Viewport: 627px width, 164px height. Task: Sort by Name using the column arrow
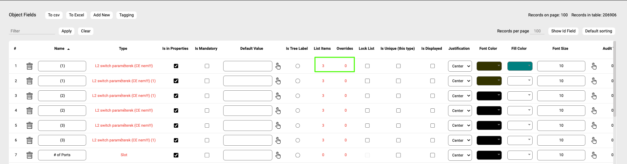69,49
